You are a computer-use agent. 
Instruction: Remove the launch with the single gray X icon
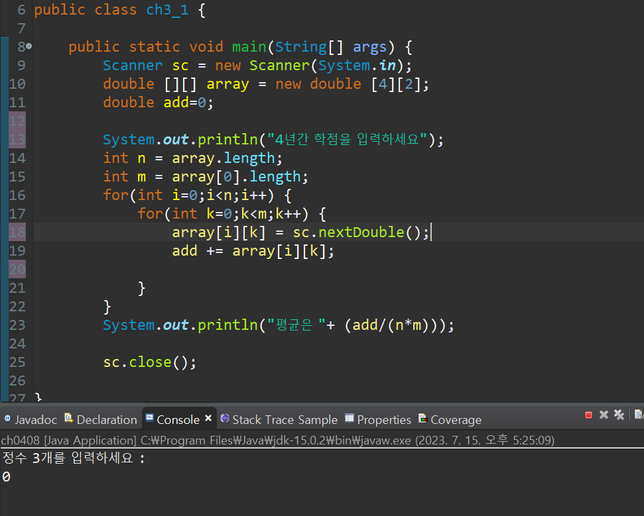point(604,415)
